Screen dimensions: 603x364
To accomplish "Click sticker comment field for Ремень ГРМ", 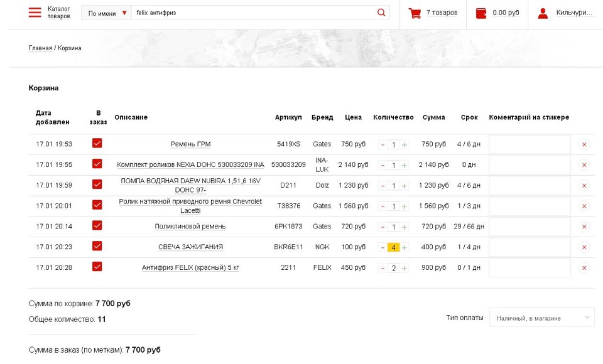I will [530, 144].
